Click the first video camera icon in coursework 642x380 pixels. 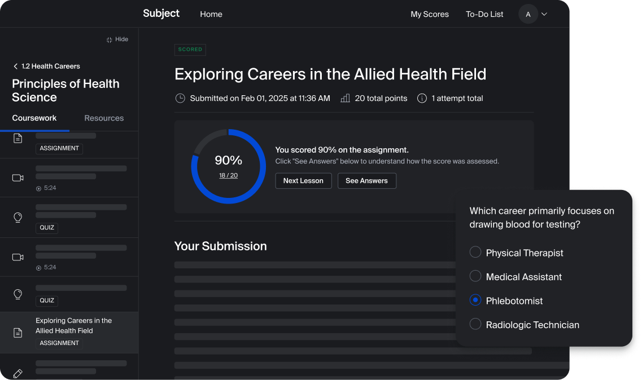(x=18, y=178)
